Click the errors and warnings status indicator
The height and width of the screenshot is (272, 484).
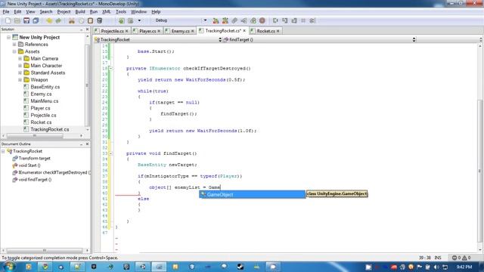pos(461,258)
